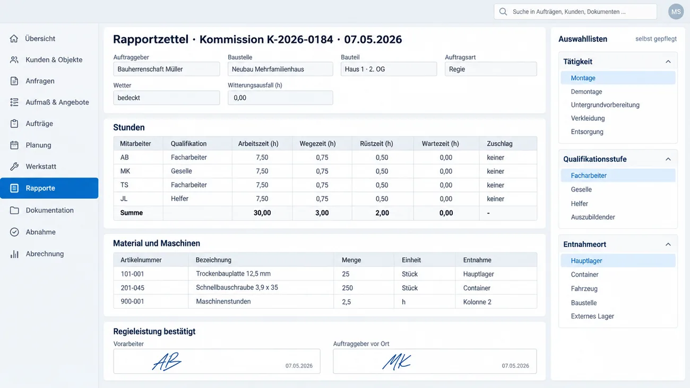This screenshot has height=388, width=690.
Task: Choose Fahrzeug as Entnahmeort
Action: [618, 289]
